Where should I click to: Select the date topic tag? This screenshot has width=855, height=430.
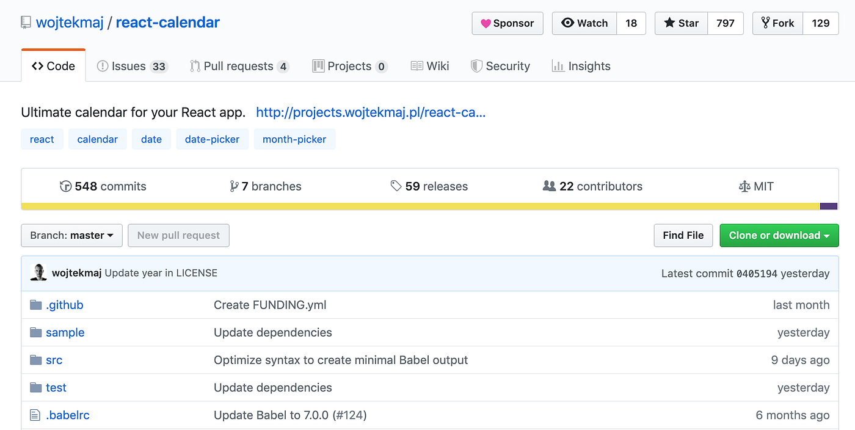point(151,139)
